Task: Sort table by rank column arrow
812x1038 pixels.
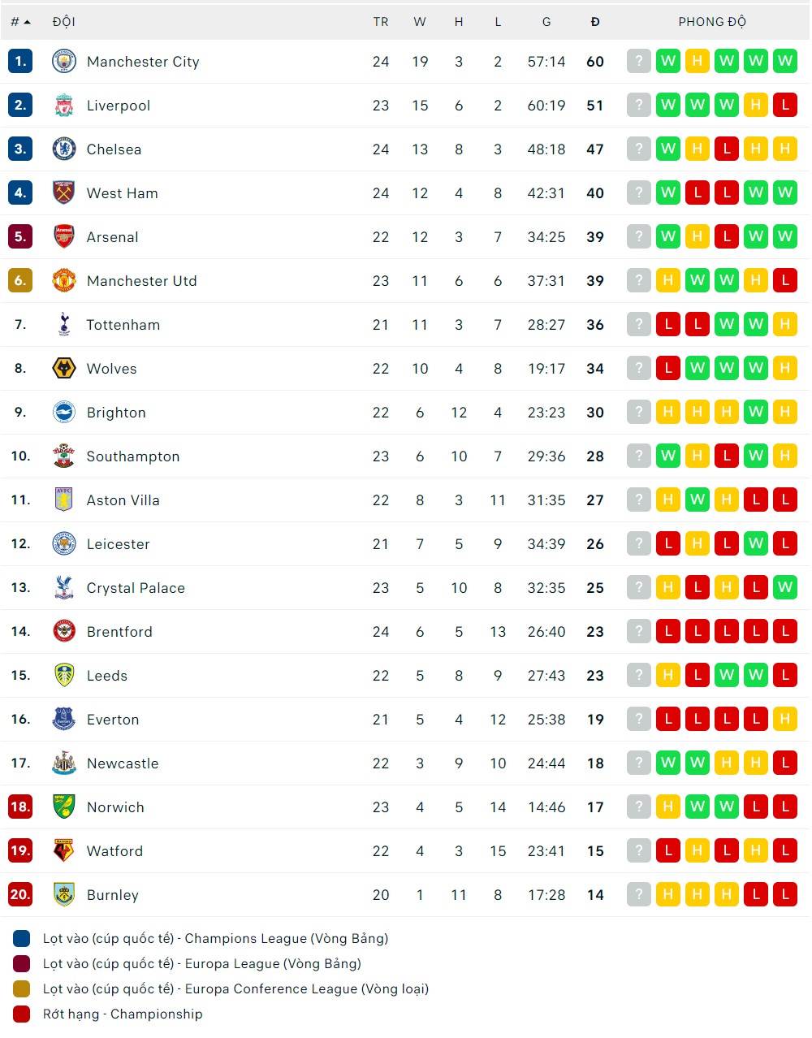Action: (x=27, y=22)
